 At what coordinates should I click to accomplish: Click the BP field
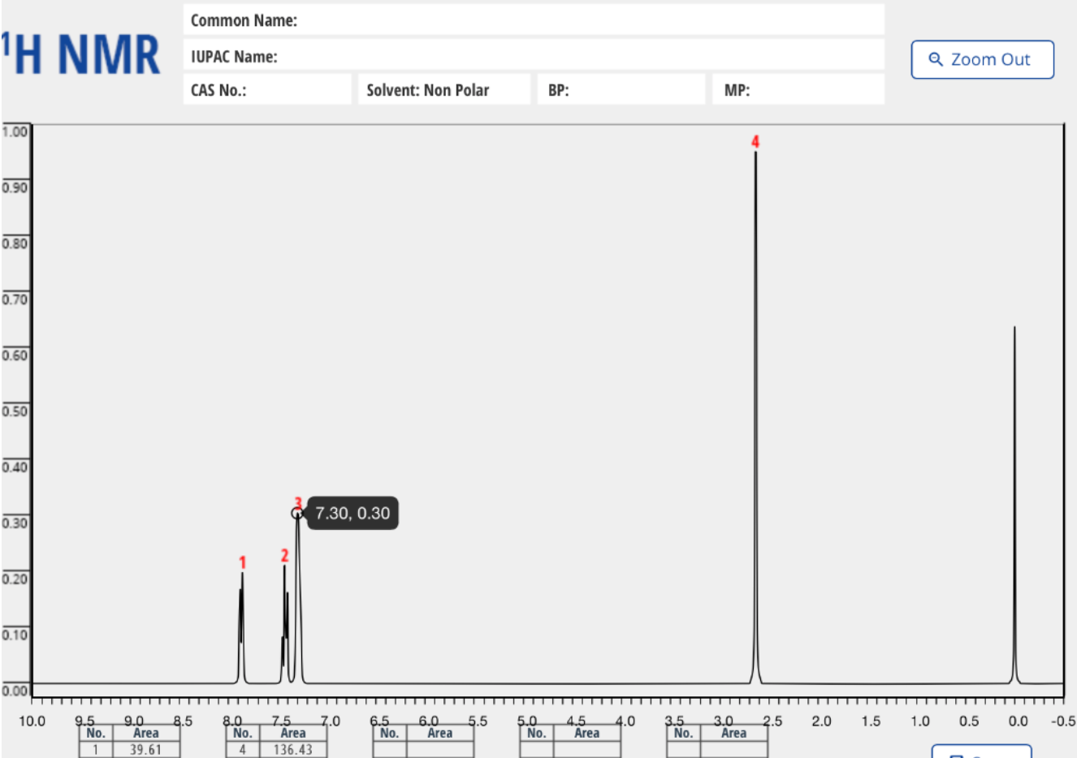click(x=621, y=89)
